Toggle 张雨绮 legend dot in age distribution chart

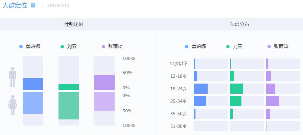pyautogui.click(x=269, y=47)
